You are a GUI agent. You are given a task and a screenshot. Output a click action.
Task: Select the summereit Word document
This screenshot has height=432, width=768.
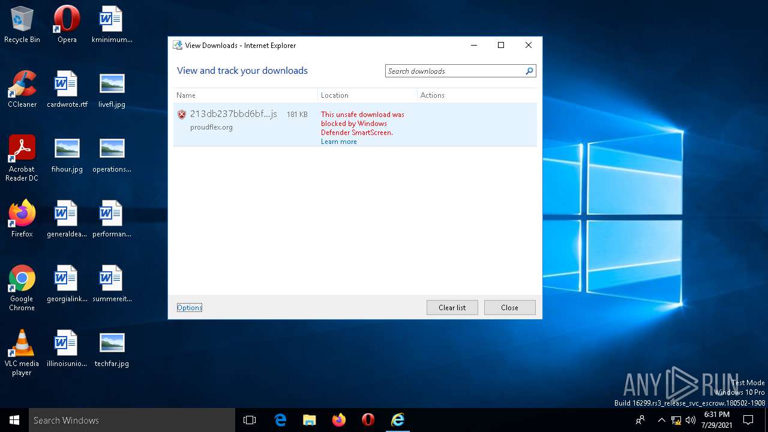[112, 284]
